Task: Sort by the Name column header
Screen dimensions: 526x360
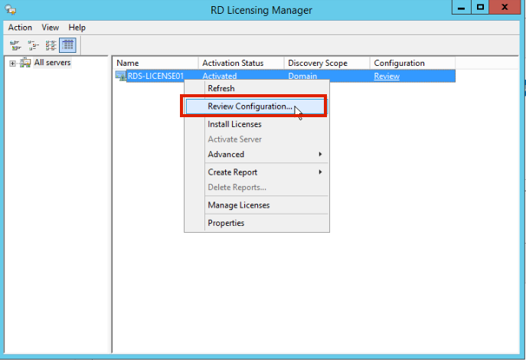Action: click(155, 63)
